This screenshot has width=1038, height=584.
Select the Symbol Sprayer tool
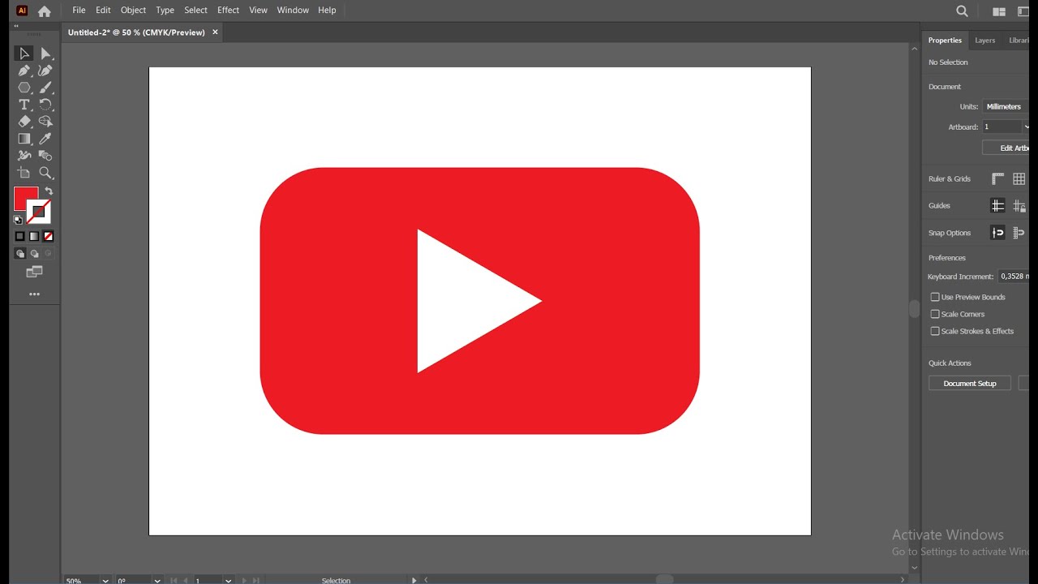click(x=24, y=156)
